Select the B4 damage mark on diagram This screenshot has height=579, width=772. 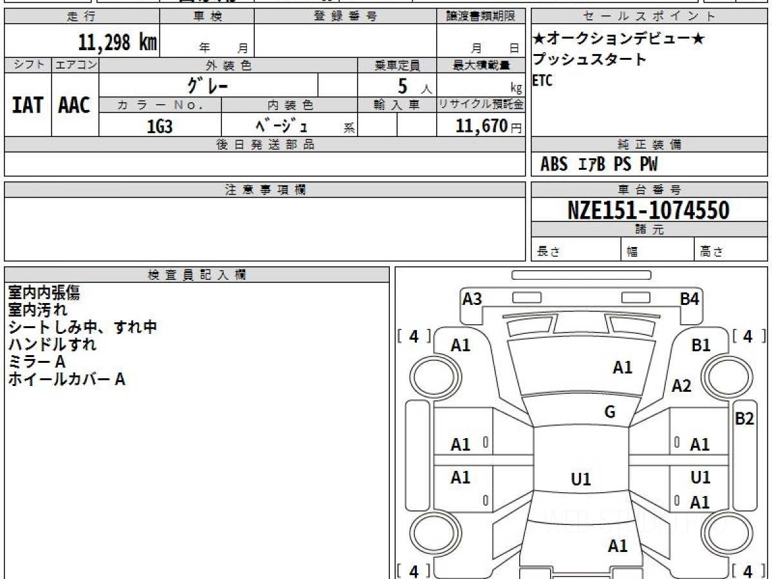[690, 299]
